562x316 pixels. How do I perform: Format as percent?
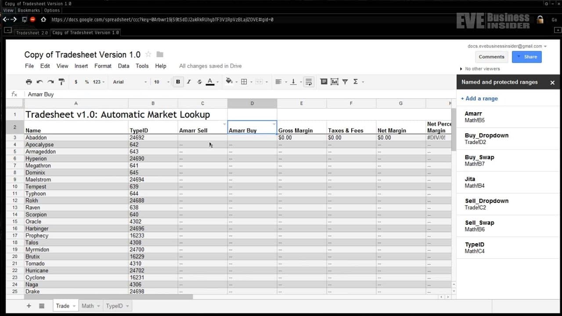tap(87, 82)
